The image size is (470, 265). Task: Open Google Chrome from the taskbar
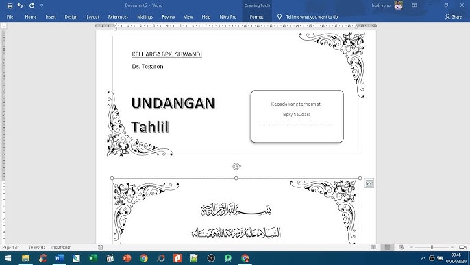click(144, 258)
